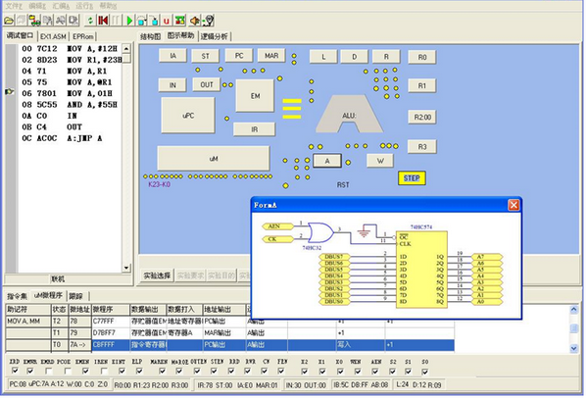Click the green run arrow icon
The height and width of the screenshot is (400, 588).
pyautogui.click(x=129, y=20)
